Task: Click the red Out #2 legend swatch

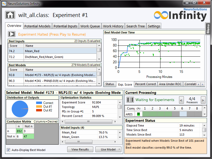Action: 39,110
